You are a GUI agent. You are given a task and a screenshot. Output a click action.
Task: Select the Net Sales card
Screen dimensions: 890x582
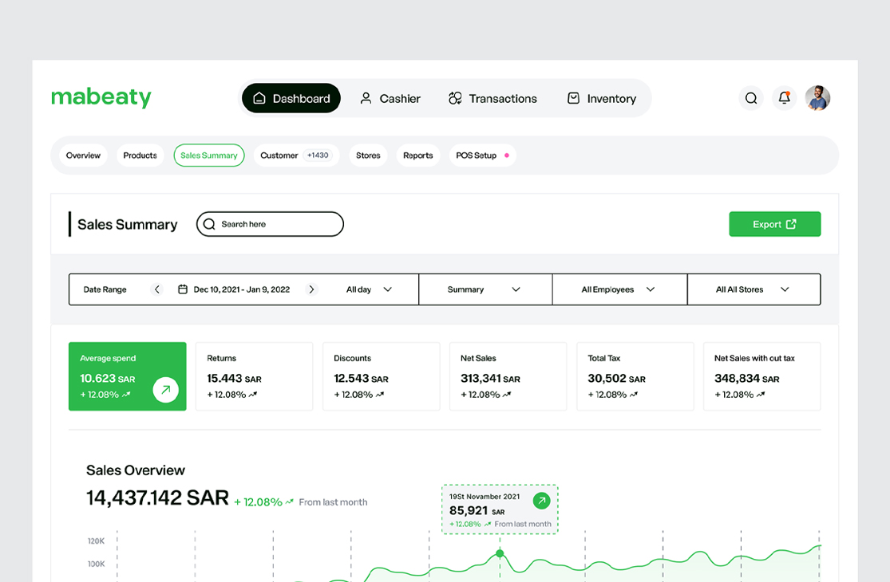[x=508, y=376]
